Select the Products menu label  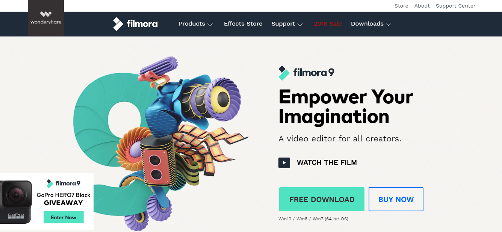[192, 24]
